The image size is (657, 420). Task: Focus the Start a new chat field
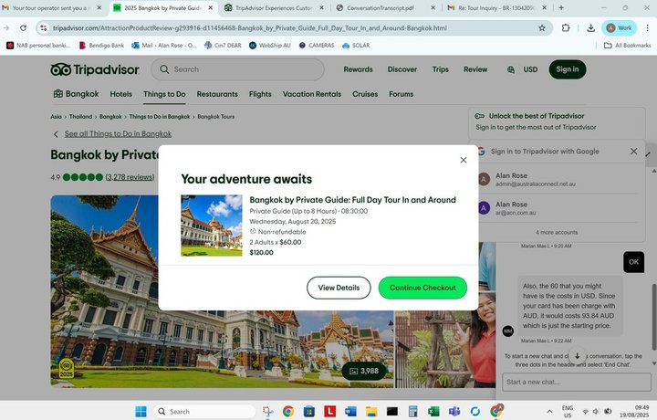[x=577, y=382]
